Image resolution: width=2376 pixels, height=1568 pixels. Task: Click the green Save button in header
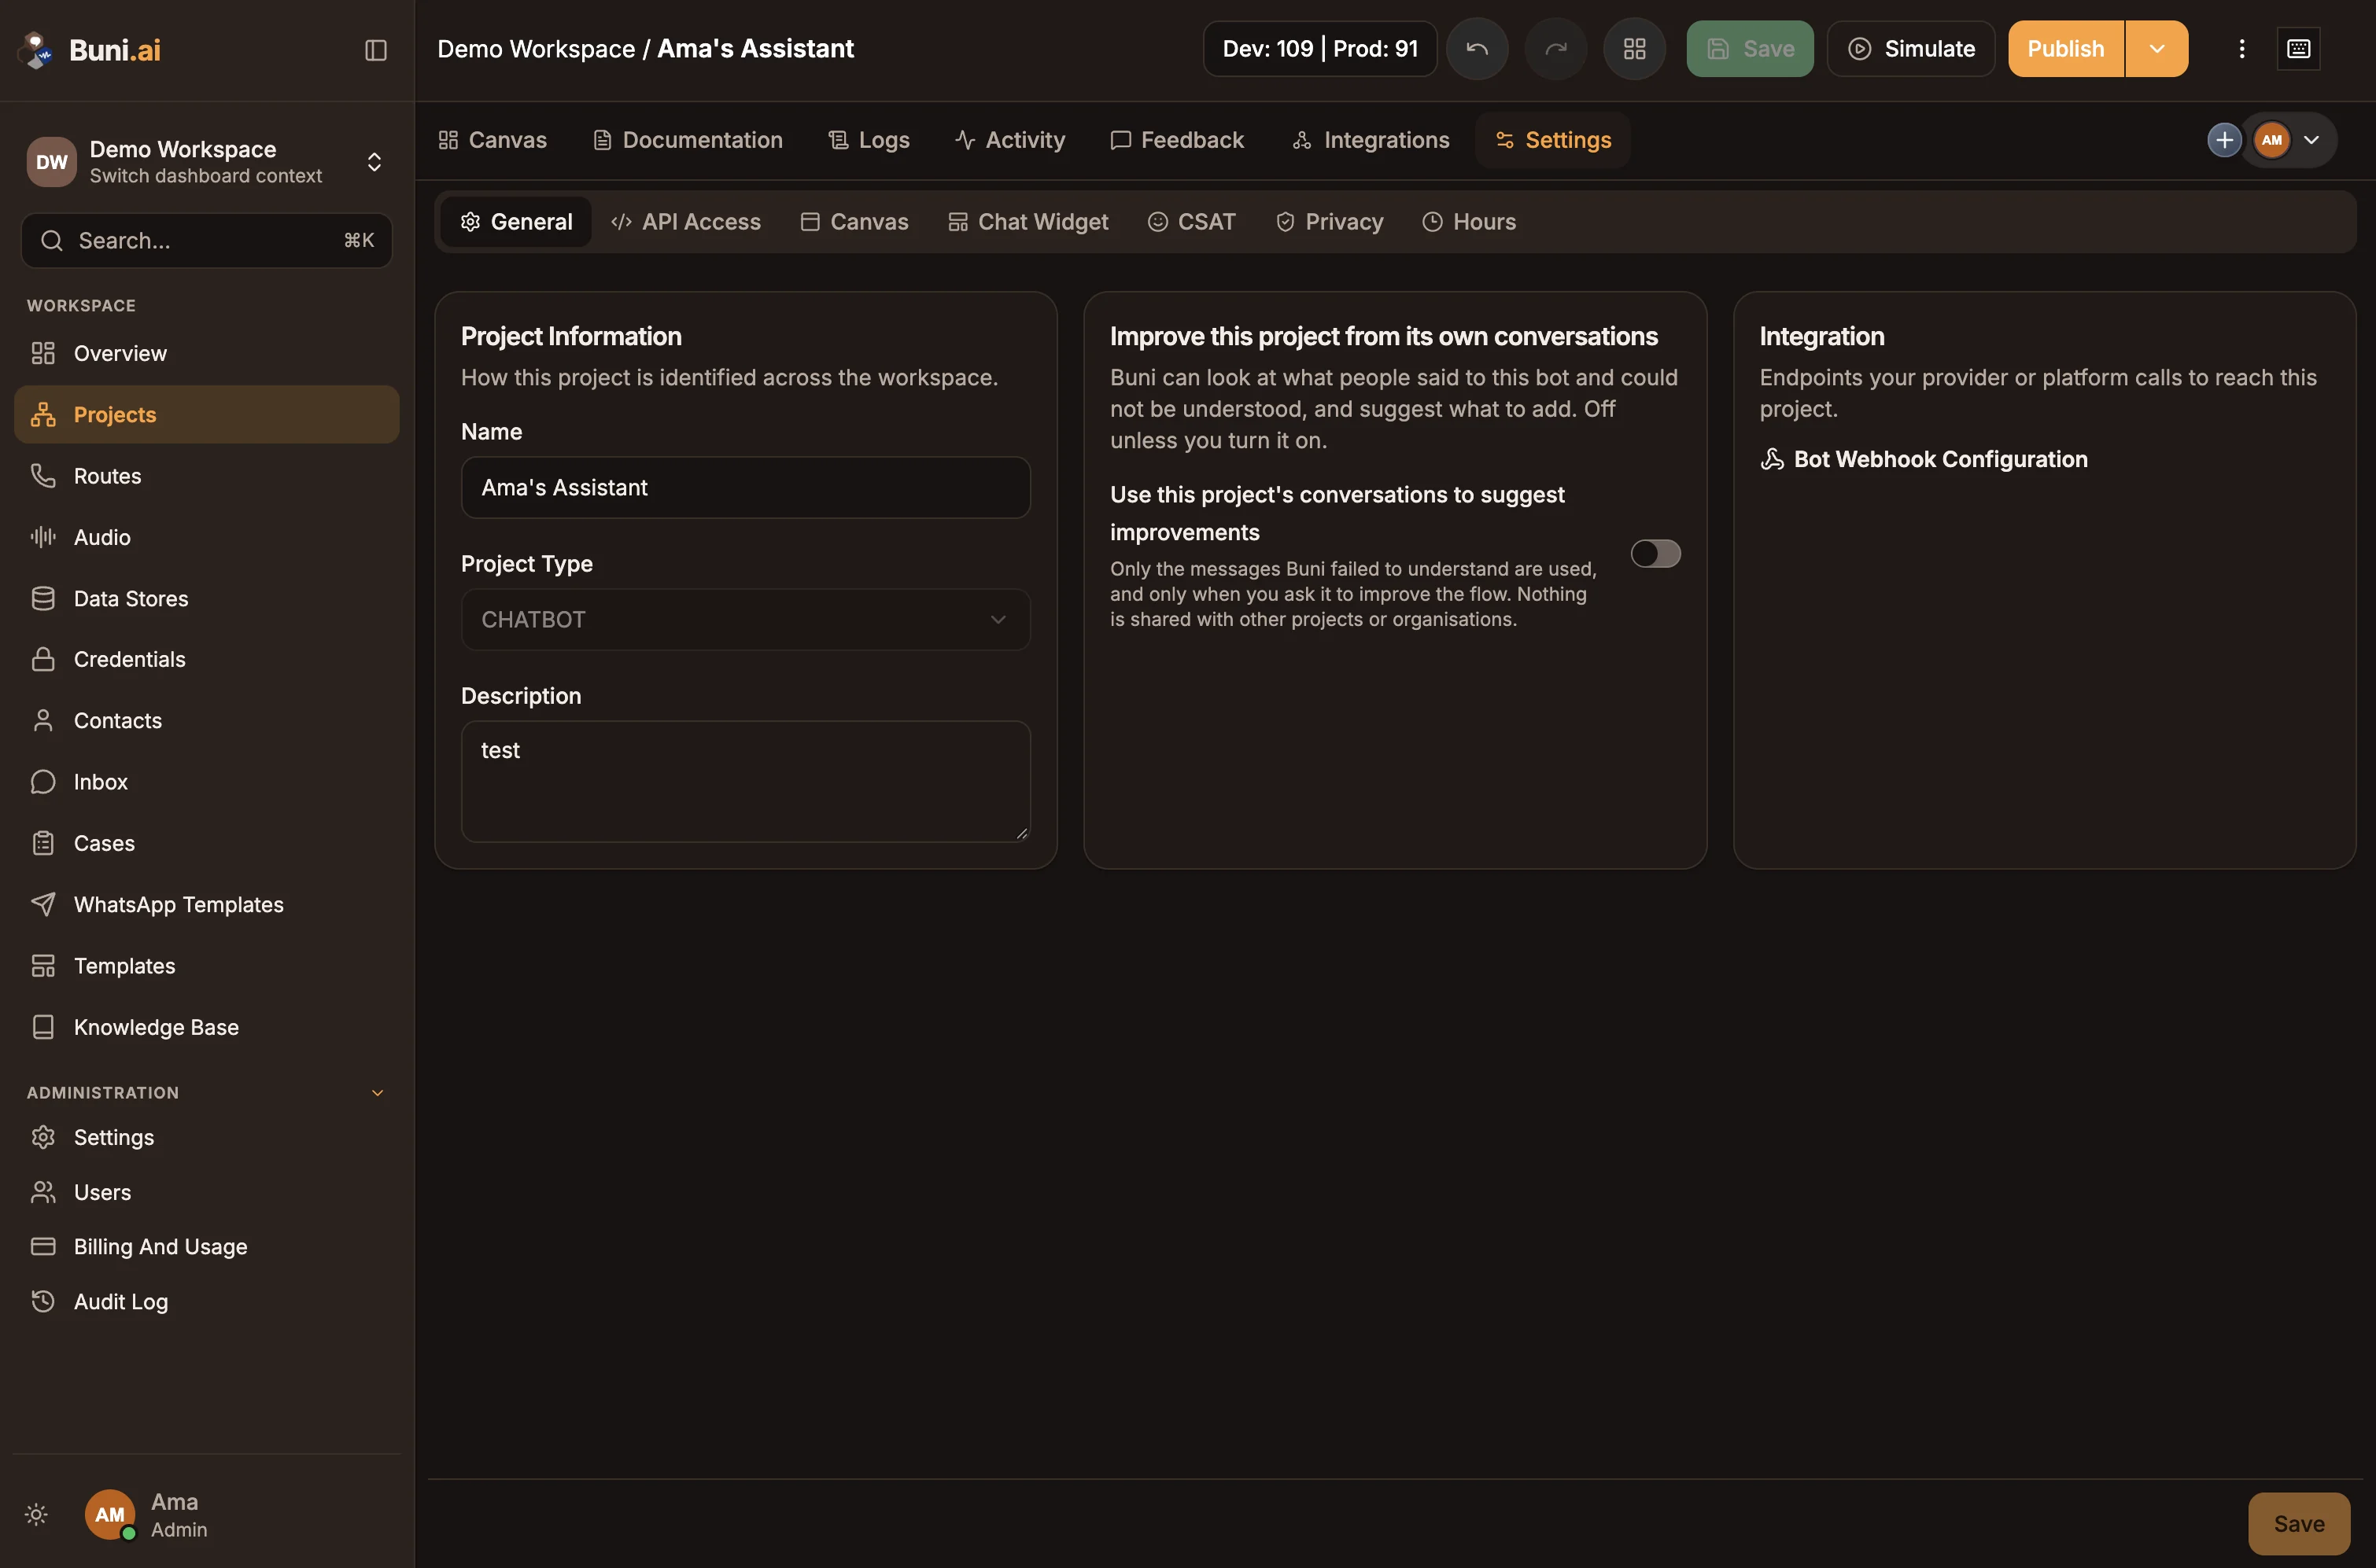click(1750, 49)
